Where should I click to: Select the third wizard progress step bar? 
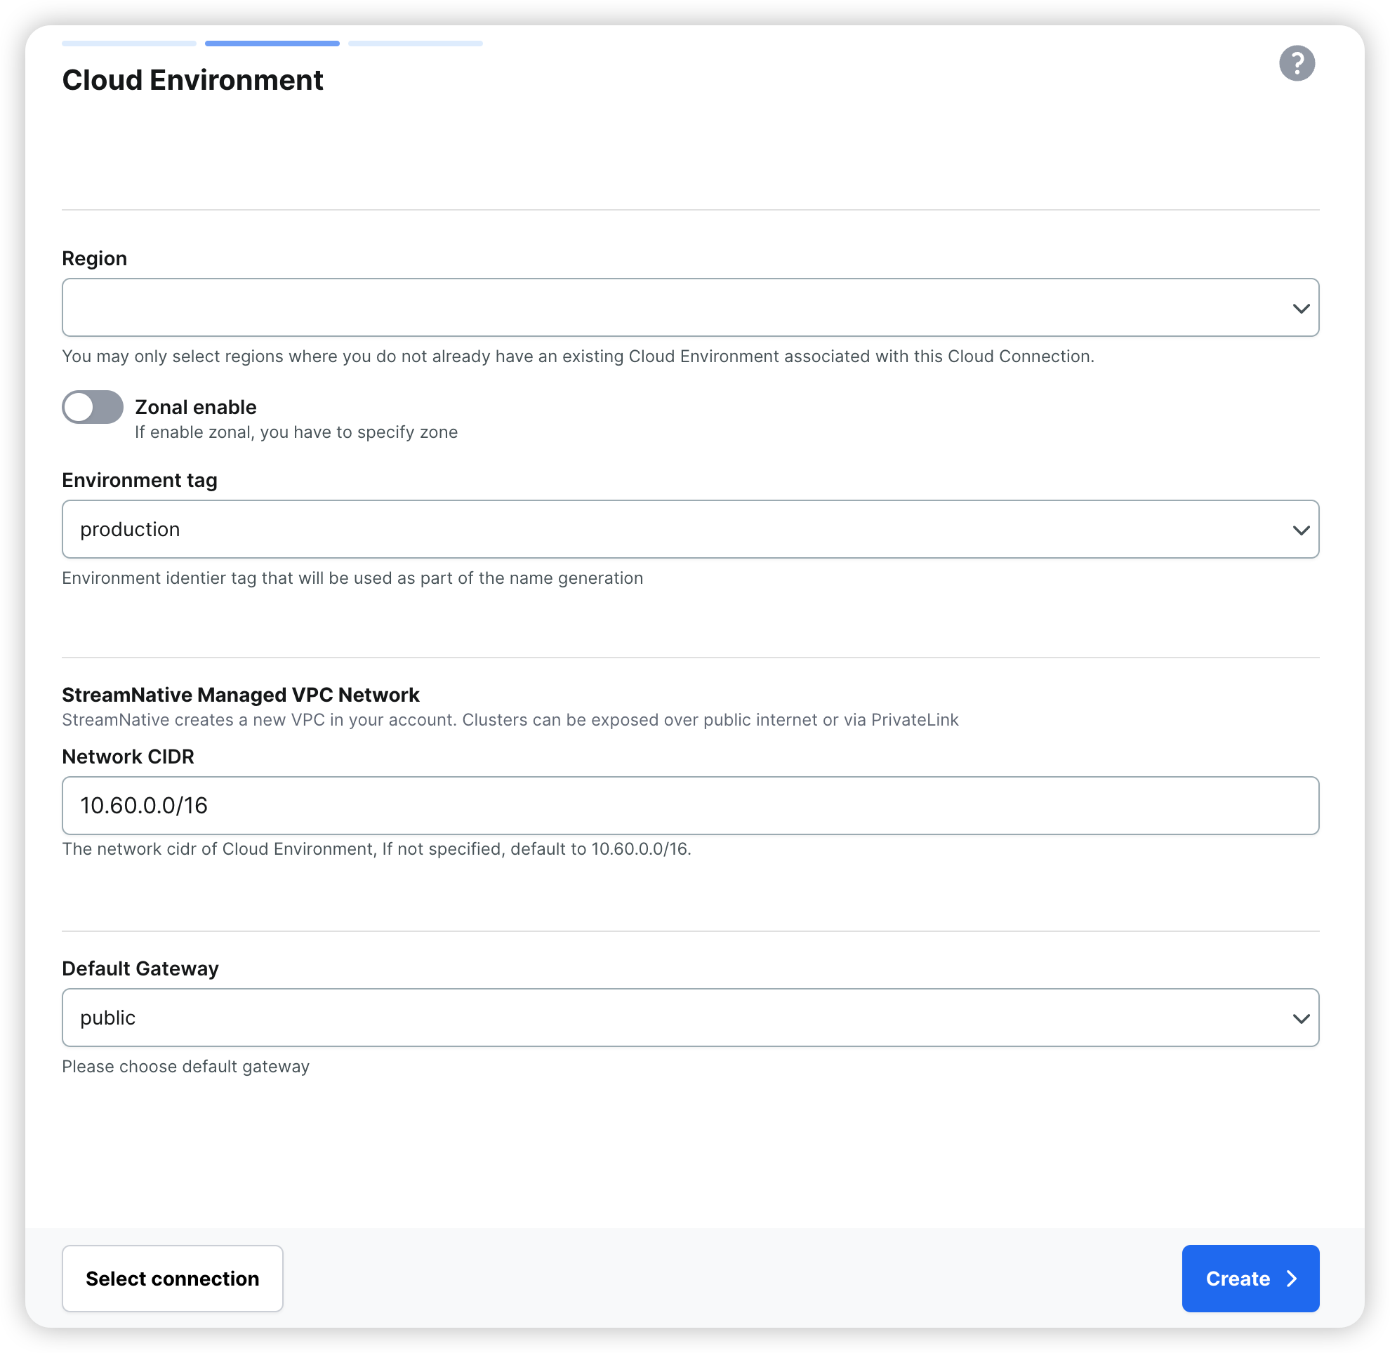pos(415,44)
